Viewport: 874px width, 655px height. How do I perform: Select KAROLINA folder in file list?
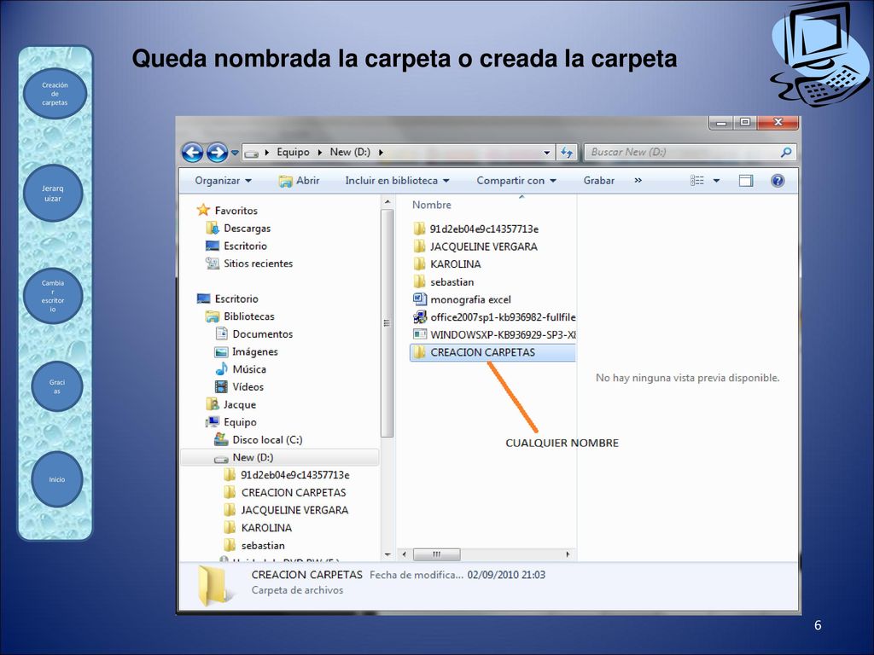pos(447,264)
